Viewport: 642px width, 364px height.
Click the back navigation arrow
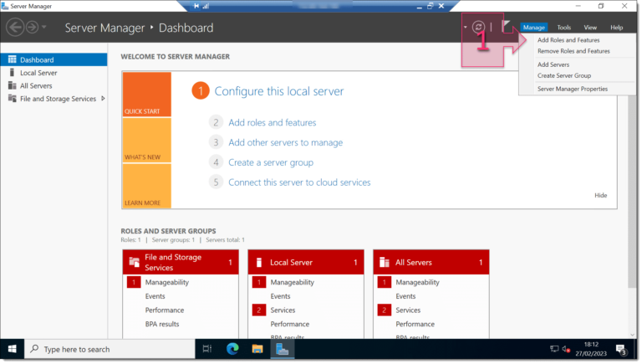15,28
